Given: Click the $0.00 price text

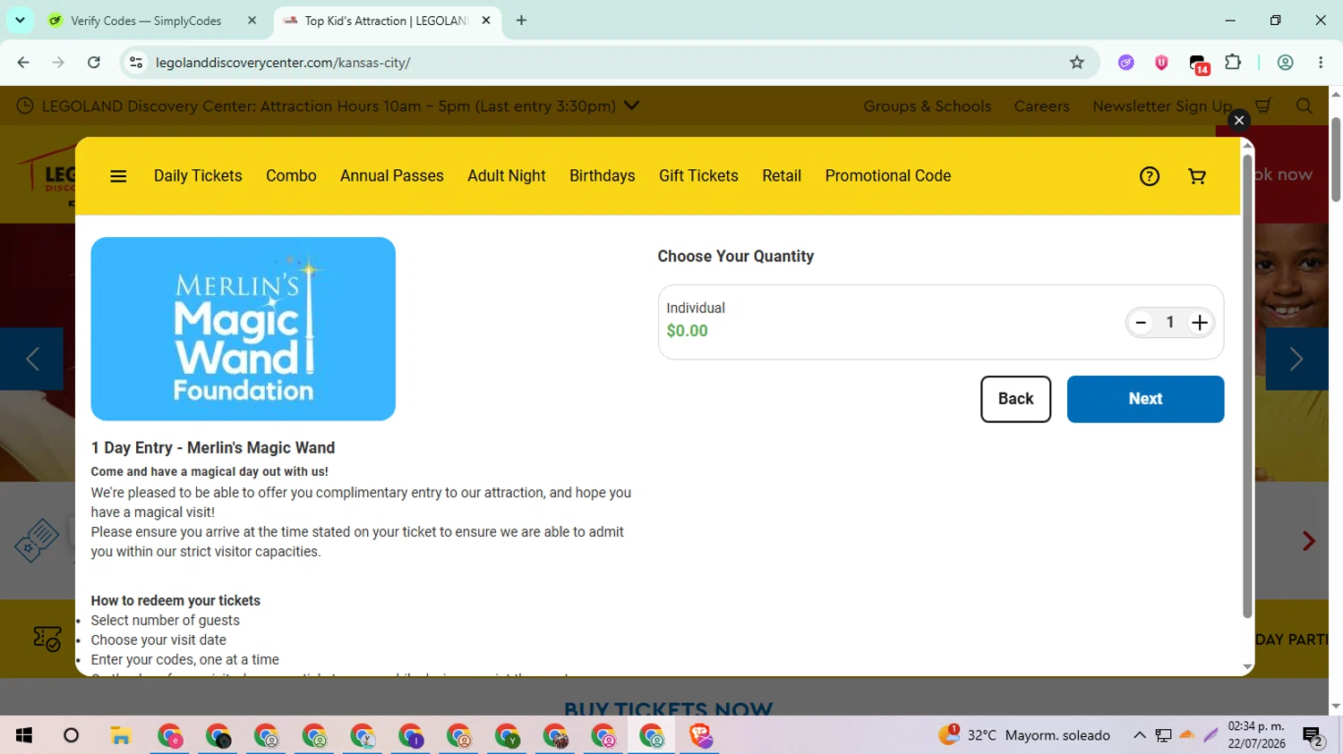Looking at the screenshot, I should (688, 331).
